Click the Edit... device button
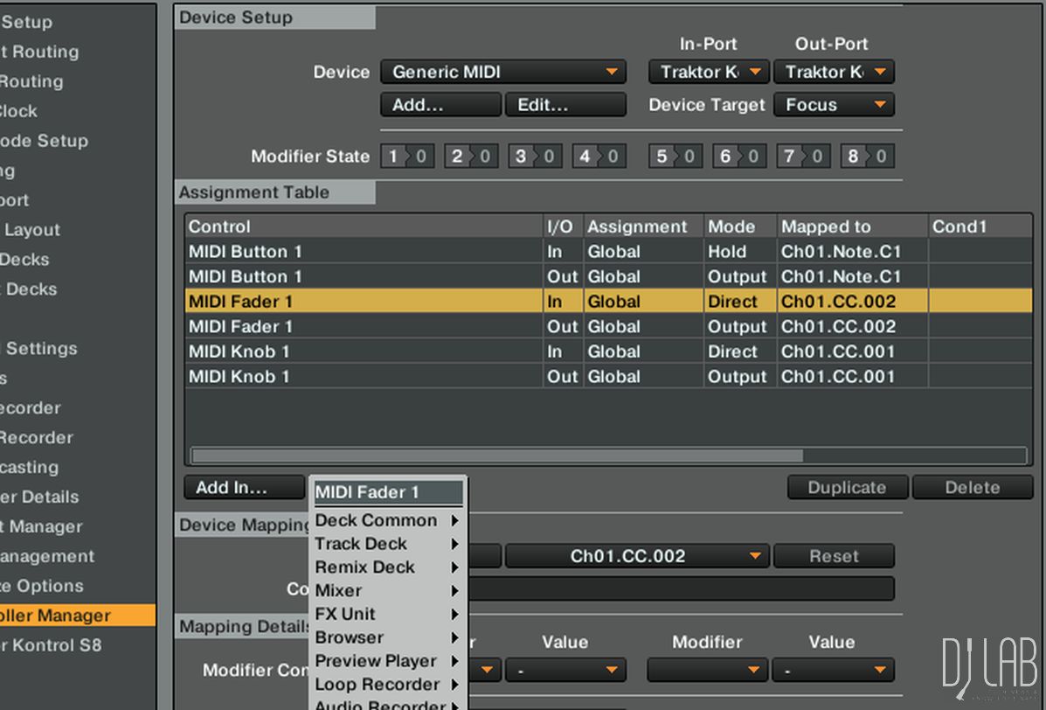This screenshot has height=710, width=1046. (565, 105)
